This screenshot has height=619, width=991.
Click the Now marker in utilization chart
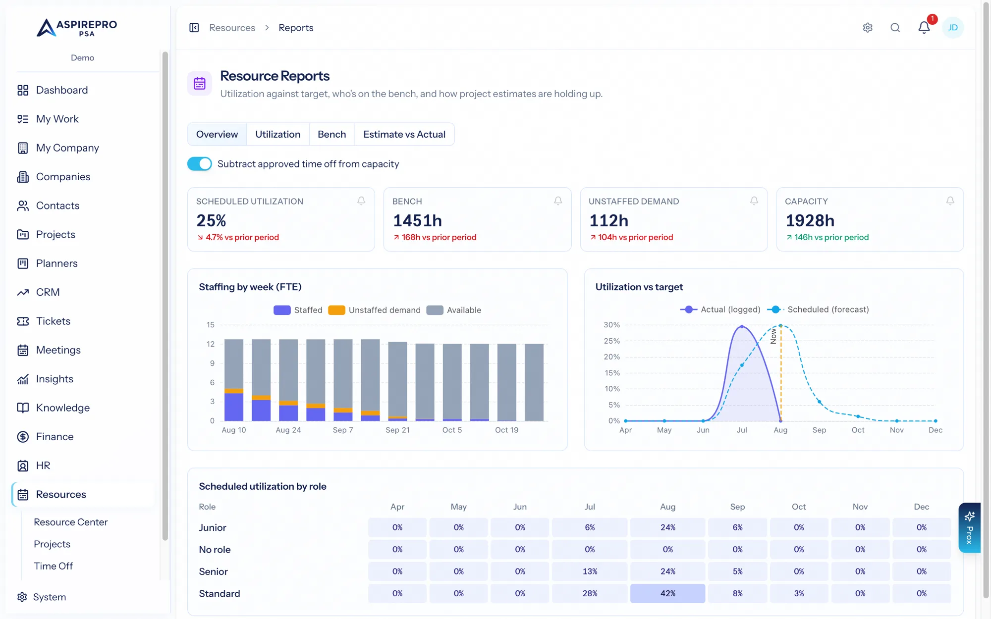click(x=773, y=336)
